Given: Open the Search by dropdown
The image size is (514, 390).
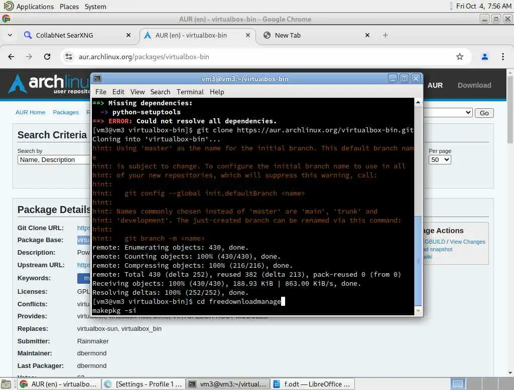Looking at the screenshot, I should [54, 160].
